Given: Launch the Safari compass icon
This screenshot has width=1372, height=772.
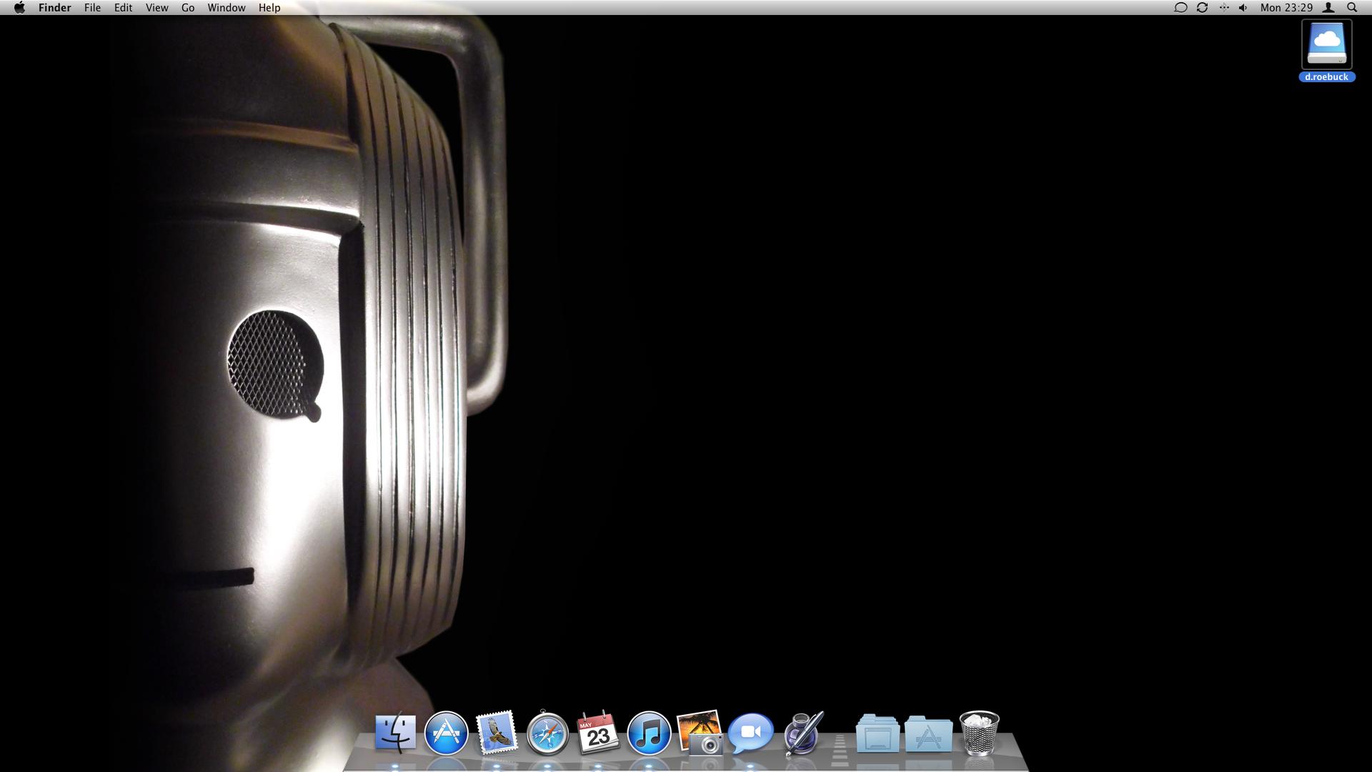Looking at the screenshot, I should tap(547, 733).
